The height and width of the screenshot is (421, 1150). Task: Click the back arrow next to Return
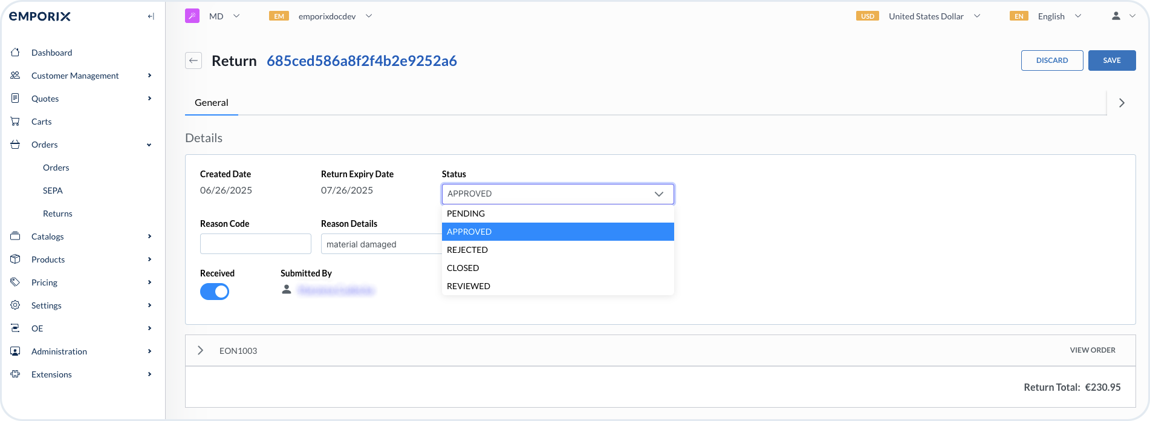[x=193, y=60]
